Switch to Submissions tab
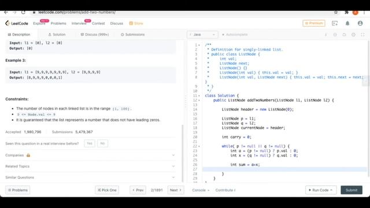 pyautogui.click(x=132, y=35)
